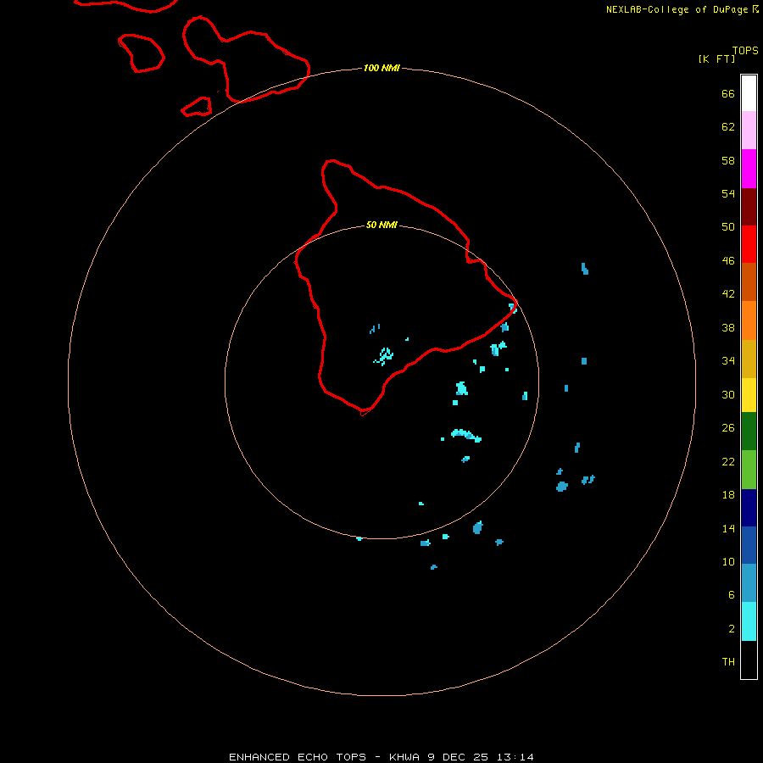Select the magenta legend color block
Screen dimensions: 763x763
click(749, 169)
